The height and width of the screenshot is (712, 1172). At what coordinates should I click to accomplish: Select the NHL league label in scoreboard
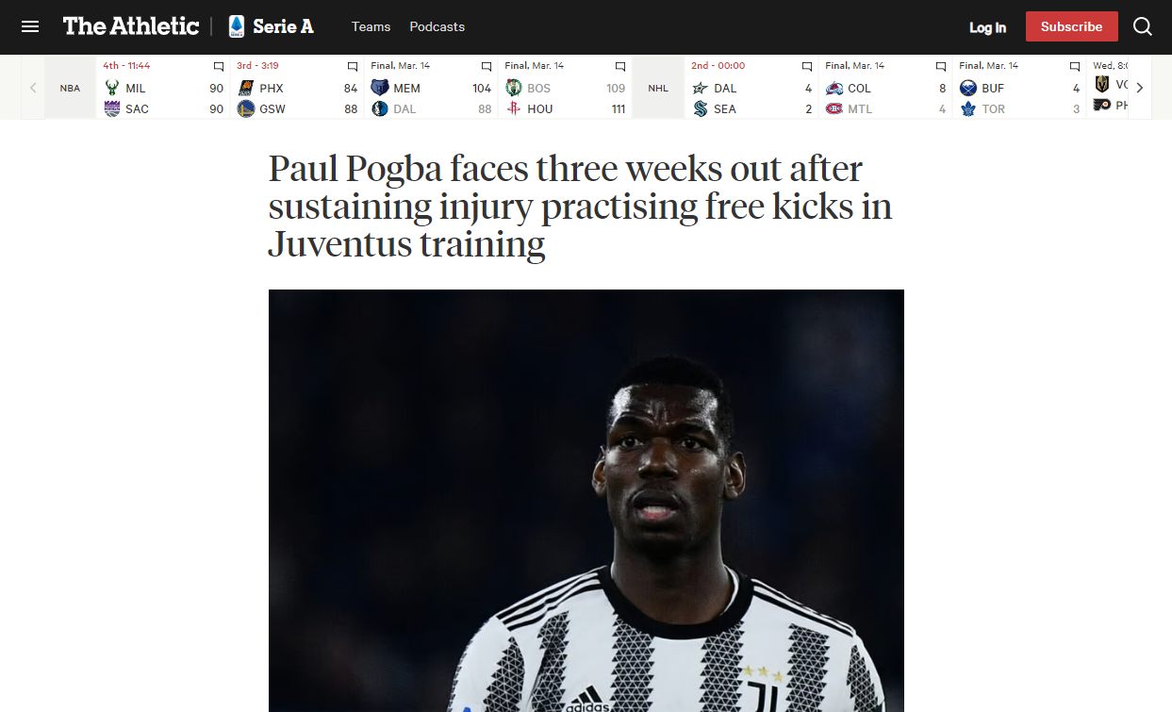click(x=658, y=88)
